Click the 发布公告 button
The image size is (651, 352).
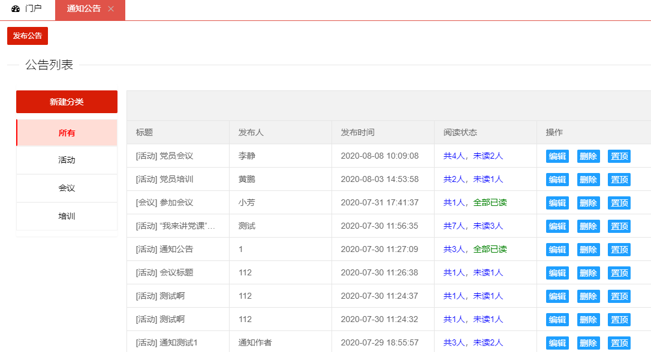tap(28, 36)
